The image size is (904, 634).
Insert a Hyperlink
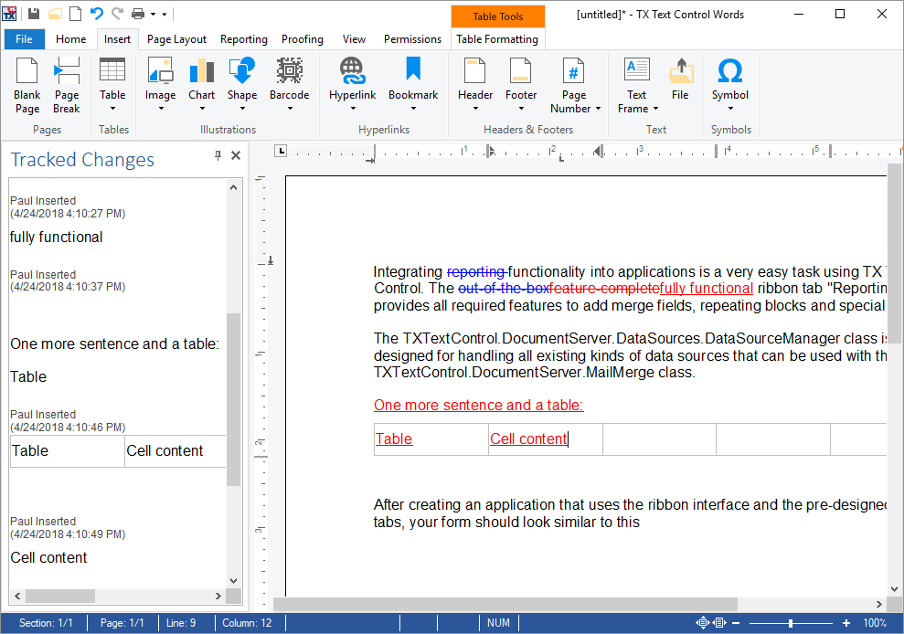(x=352, y=78)
